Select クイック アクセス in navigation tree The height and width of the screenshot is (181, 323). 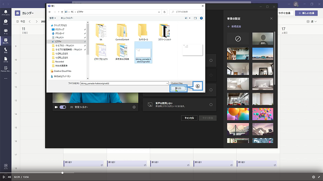point(60,25)
